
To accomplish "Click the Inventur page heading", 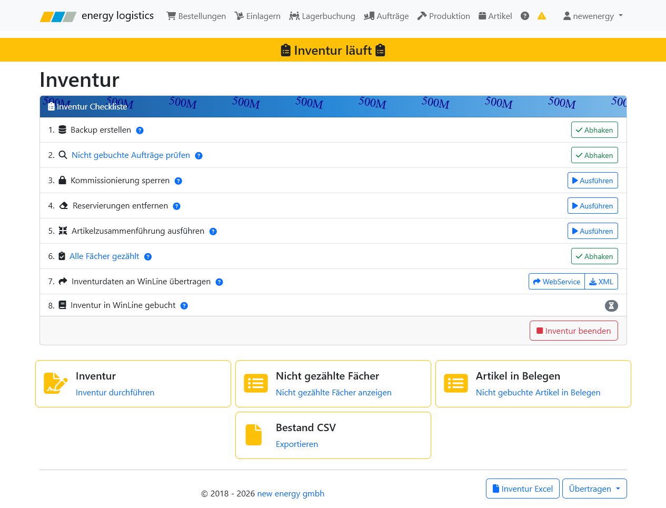I will tap(79, 80).
